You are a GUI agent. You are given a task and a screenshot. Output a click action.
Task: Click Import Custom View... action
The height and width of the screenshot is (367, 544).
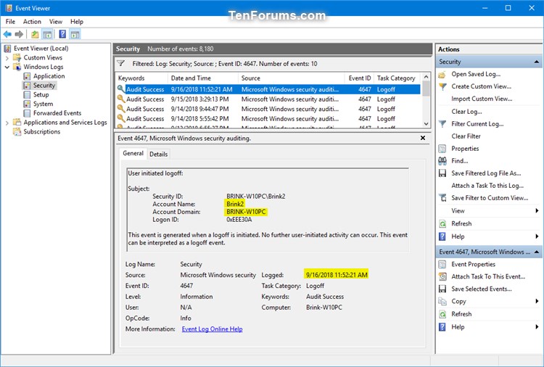point(482,99)
